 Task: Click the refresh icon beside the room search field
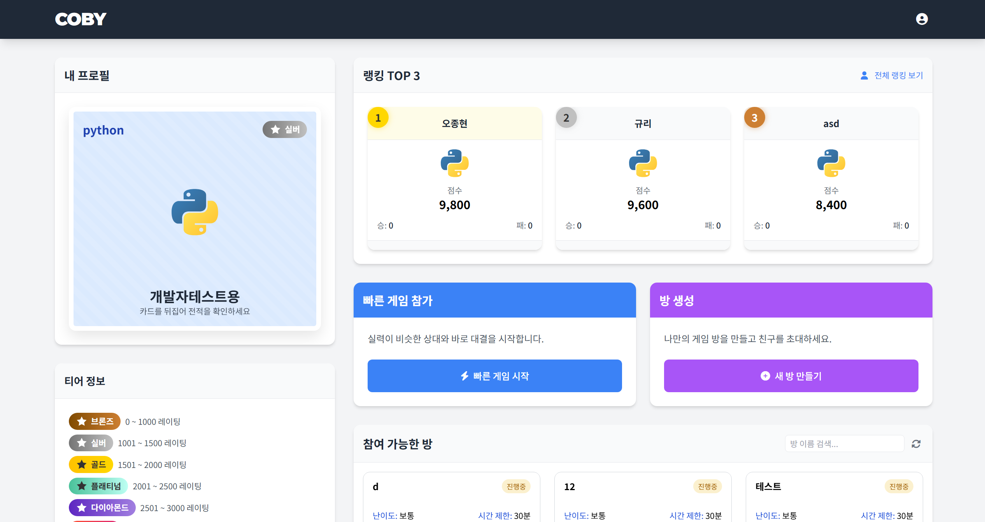916,443
